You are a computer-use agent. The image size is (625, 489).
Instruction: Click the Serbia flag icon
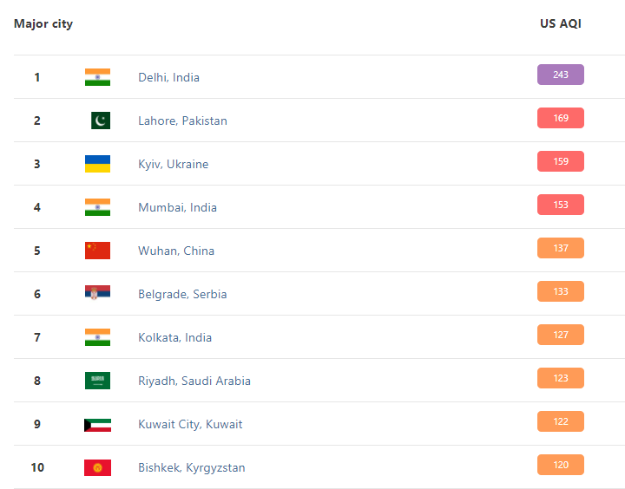coord(97,294)
